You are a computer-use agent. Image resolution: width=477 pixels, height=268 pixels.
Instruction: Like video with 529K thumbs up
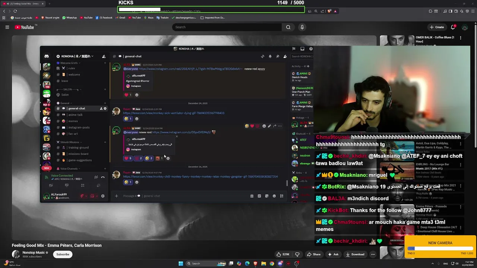pos(283,254)
